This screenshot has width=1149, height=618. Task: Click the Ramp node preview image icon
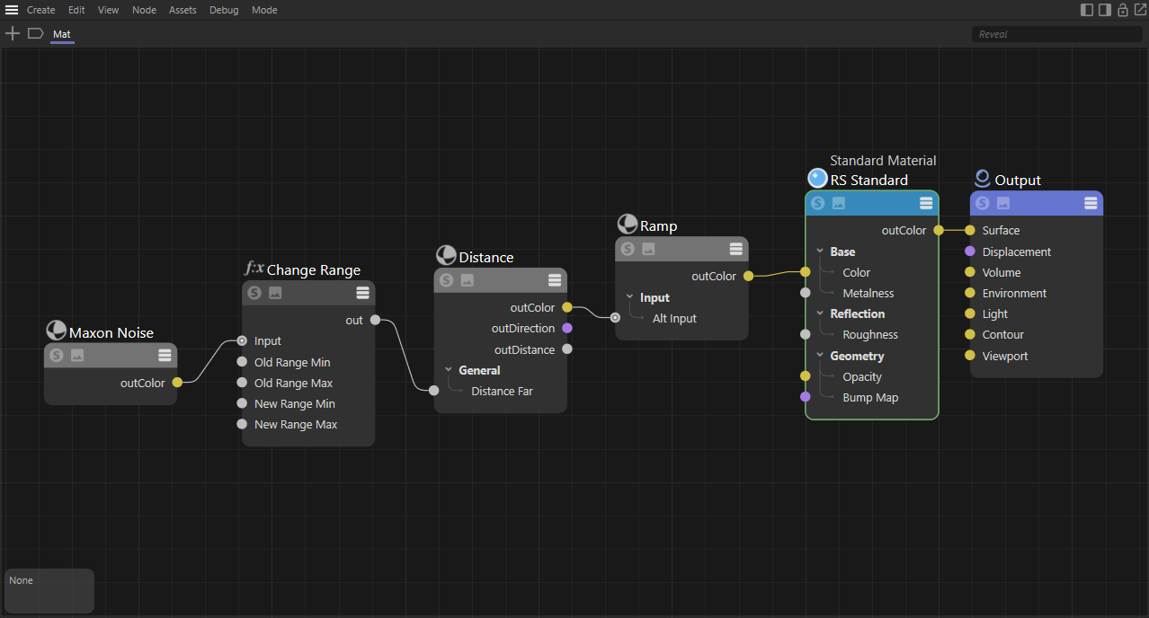[648, 249]
